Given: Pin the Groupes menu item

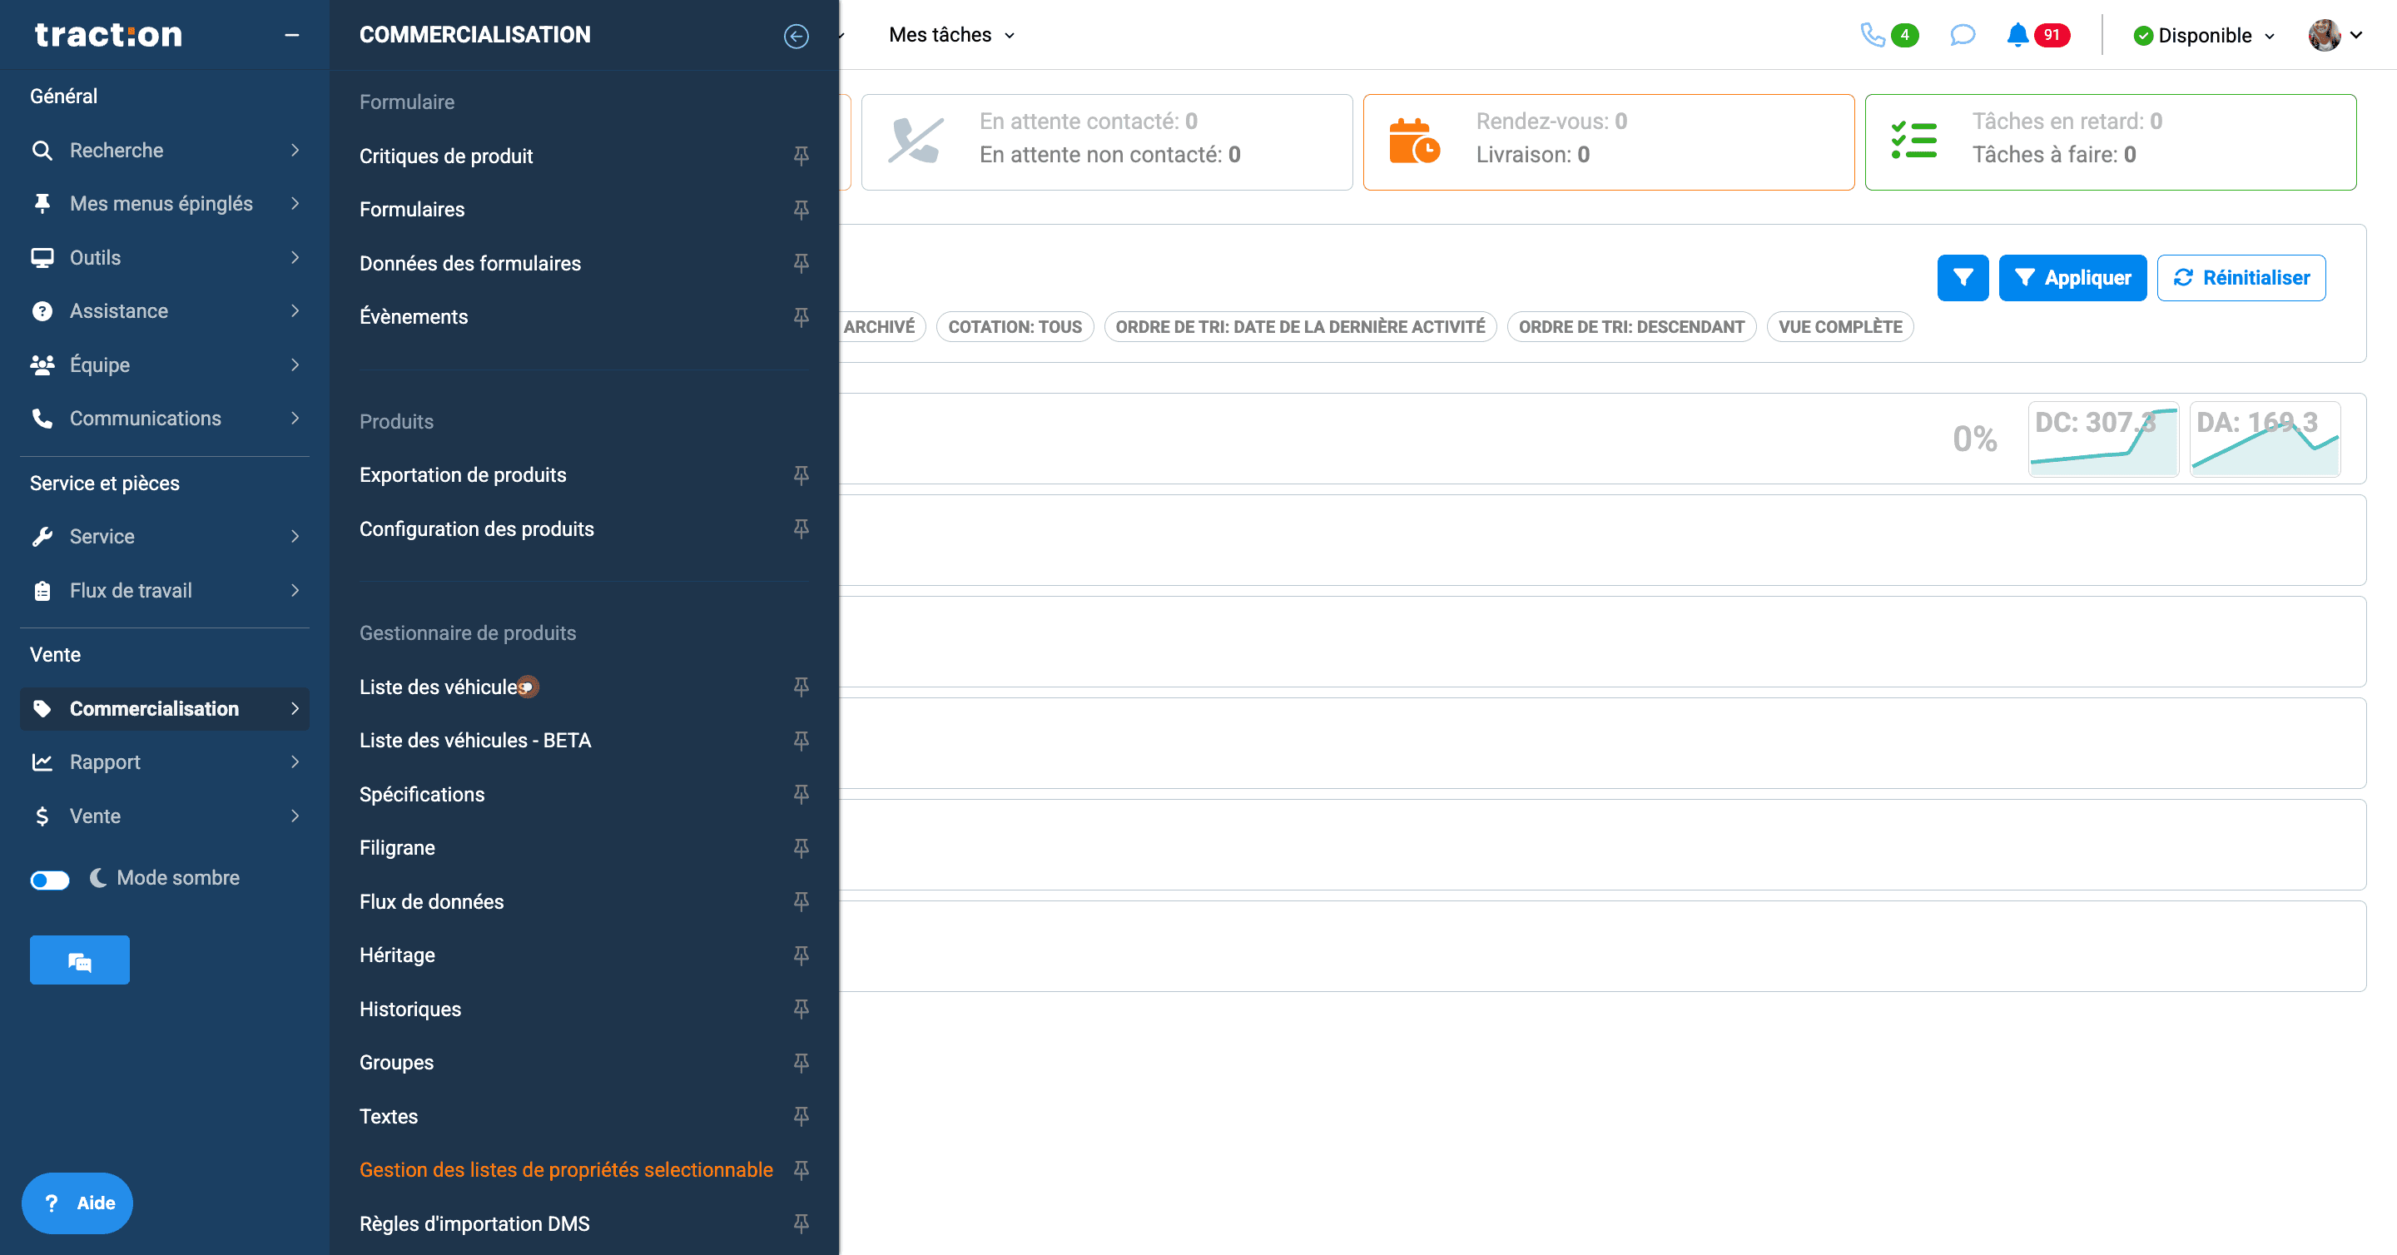Looking at the screenshot, I should [x=800, y=1063].
